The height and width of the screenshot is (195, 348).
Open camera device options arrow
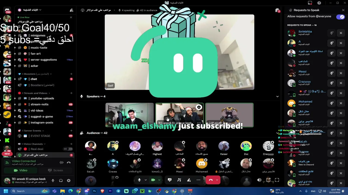[159, 180]
